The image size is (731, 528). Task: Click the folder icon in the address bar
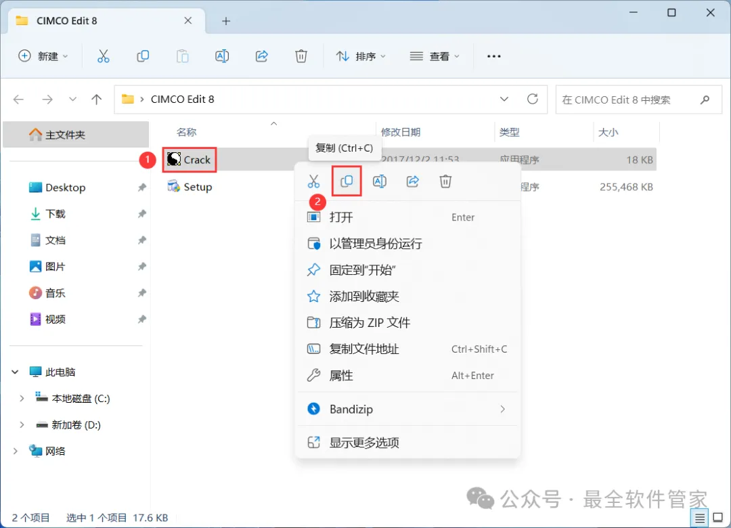point(128,99)
